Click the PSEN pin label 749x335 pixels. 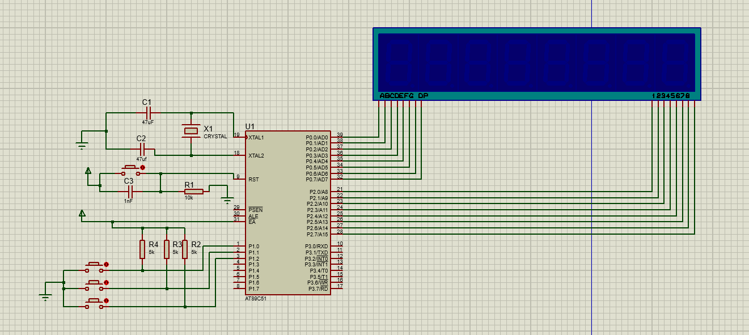click(x=255, y=210)
